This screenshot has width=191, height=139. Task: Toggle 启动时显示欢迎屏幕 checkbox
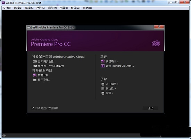(33, 108)
